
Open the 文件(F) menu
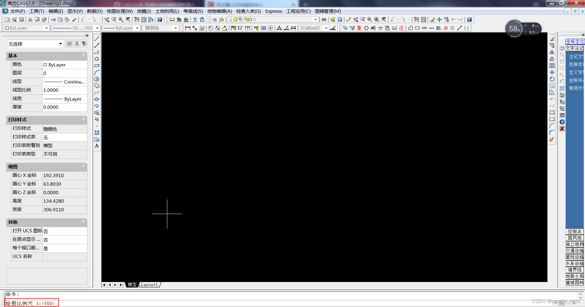coord(17,11)
